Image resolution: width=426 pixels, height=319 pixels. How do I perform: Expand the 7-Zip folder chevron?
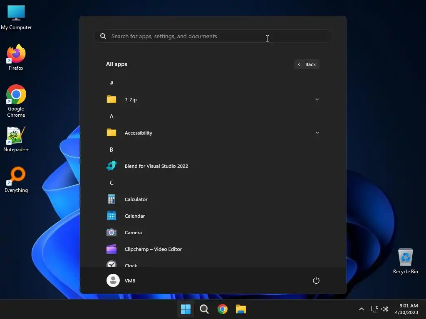pyautogui.click(x=317, y=99)
